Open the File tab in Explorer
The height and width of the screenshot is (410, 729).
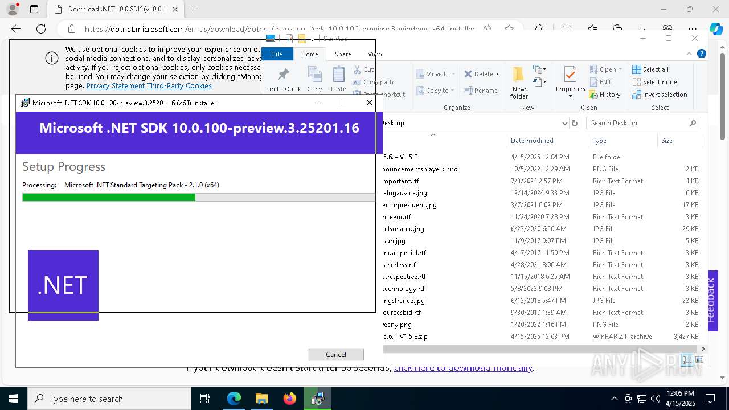(x=277, y=54)
